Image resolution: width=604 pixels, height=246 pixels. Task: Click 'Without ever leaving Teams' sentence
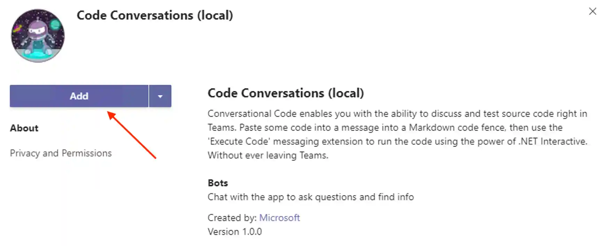pyautogui.click(x=268, y=155)
